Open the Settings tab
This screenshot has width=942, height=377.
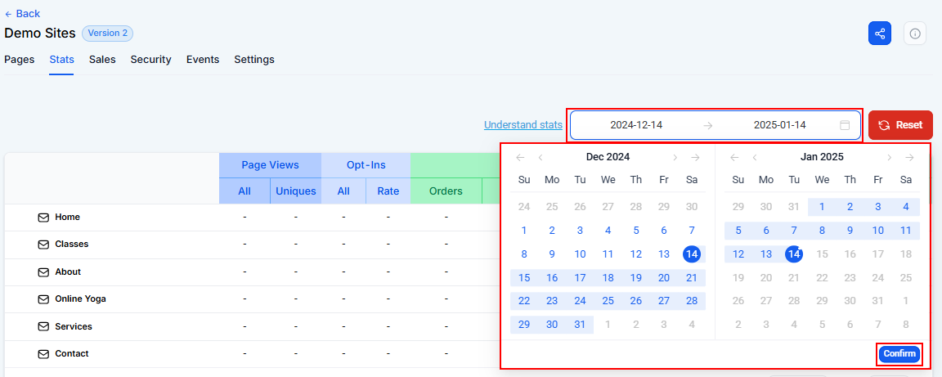pos(254,60)
